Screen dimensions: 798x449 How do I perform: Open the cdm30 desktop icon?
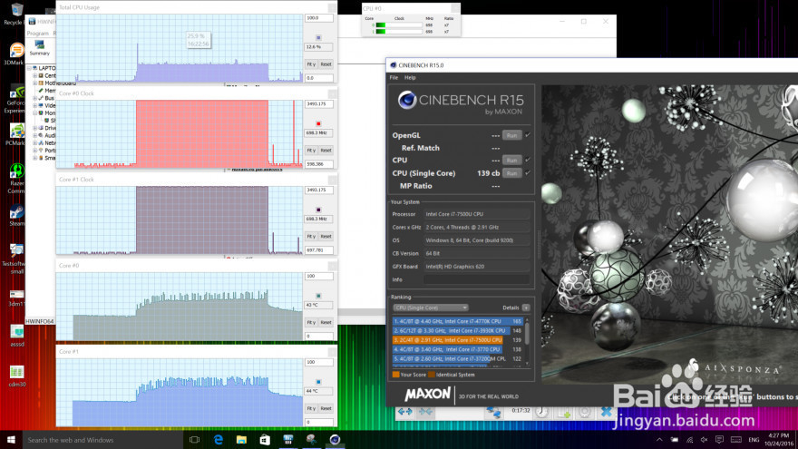pos(16,376)
